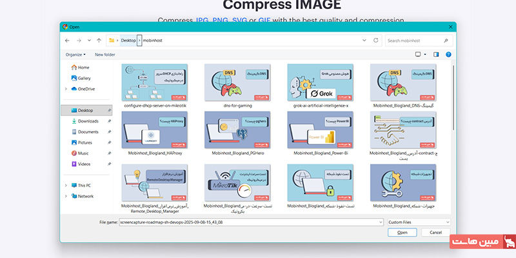
Task: Open the Organize menu
Action: tap(76, 55)
